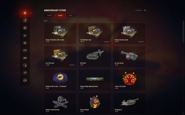Select the Exterior tab

tap(60, 15)
